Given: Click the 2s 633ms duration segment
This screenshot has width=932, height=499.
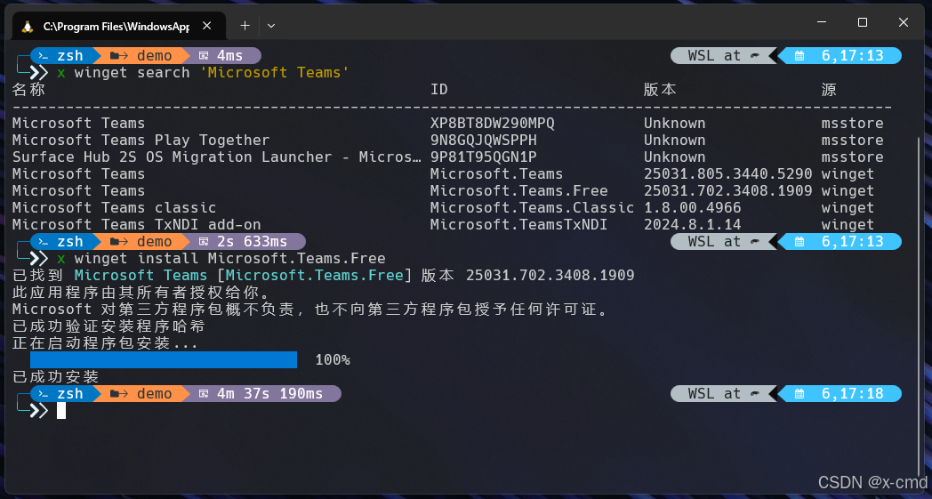Looking at the screenshot, I should [246, 241].
